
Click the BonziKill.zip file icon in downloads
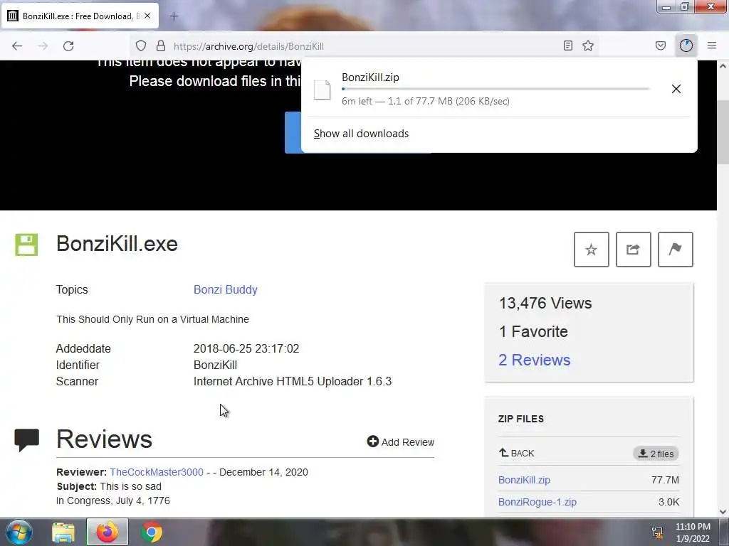pyautogui.click(x=322, y=90)
